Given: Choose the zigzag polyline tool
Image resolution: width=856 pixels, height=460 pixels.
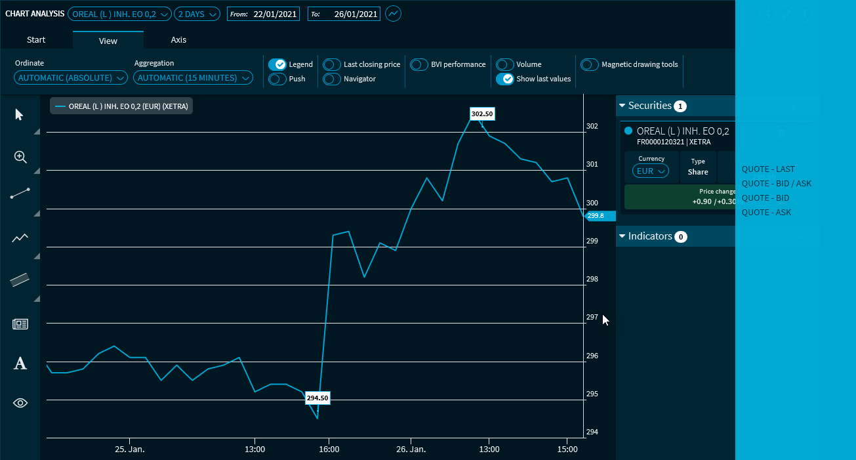Looking at the screenshot, I should (x=20, y=238).
